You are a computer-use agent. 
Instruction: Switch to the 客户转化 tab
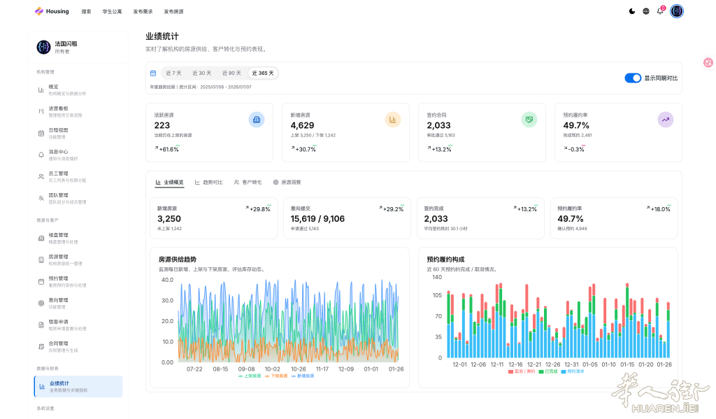(x=248, y=183)
